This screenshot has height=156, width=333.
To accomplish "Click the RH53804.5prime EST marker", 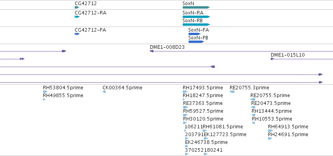I will point(45,92).
